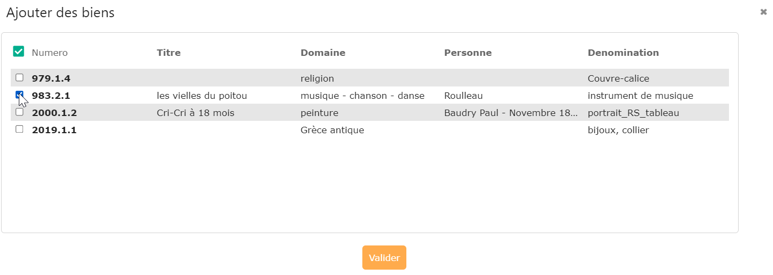
Task: Click the "Couvre-calice" denomination cell
Action: click(618, 78)
